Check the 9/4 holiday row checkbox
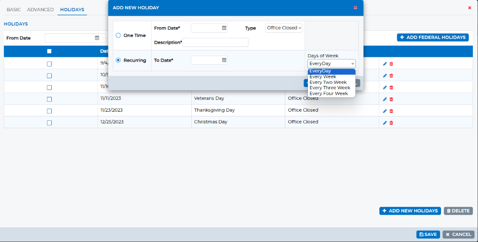This screenshot has height=242, width=478. click(x=50, y=64)
